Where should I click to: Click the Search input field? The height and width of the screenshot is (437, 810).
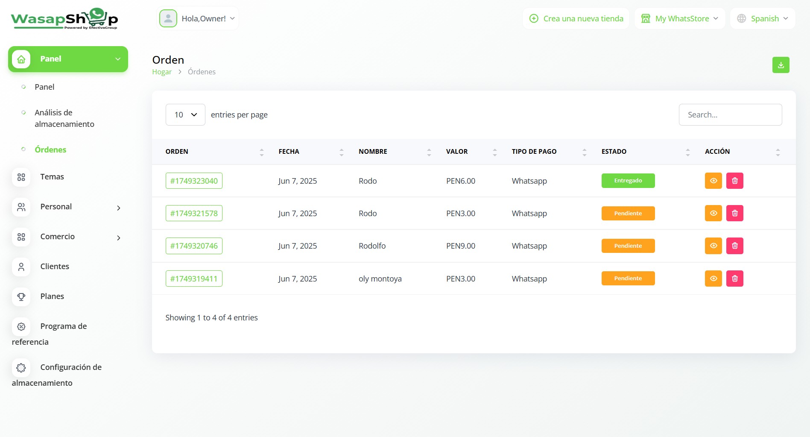coord(730,114)
